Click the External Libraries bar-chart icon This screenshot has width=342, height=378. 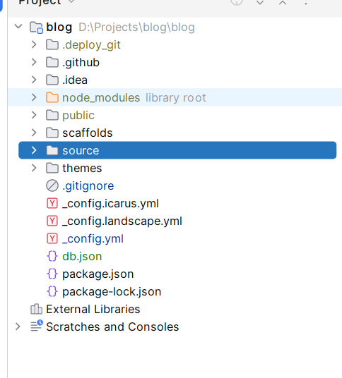(36, 309)
